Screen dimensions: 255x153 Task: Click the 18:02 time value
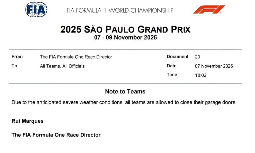tap(200, 75)
